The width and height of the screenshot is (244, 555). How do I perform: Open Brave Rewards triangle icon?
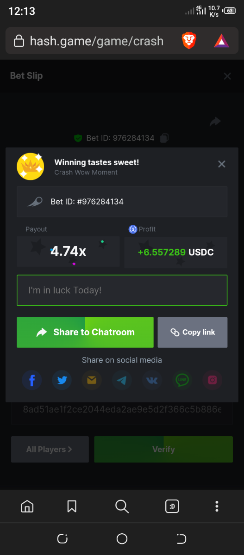pos(221,41)
